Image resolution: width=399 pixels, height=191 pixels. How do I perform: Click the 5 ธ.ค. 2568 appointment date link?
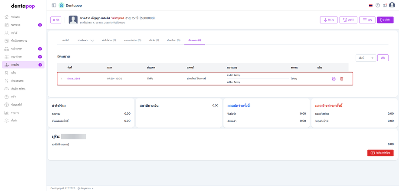pyautogui.click(x=73, y=79)
